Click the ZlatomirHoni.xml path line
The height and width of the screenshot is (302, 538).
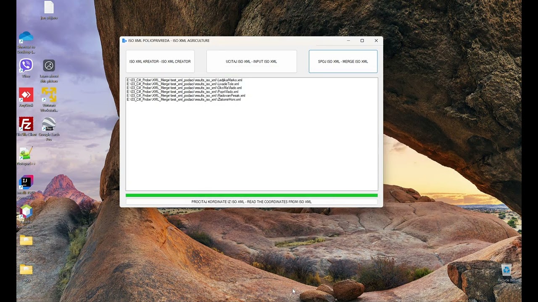tap(184, 99)
